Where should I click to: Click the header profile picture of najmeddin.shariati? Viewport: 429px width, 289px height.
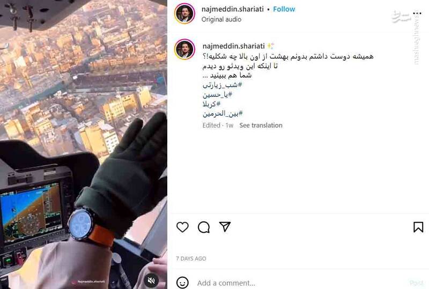click(184, 13)
